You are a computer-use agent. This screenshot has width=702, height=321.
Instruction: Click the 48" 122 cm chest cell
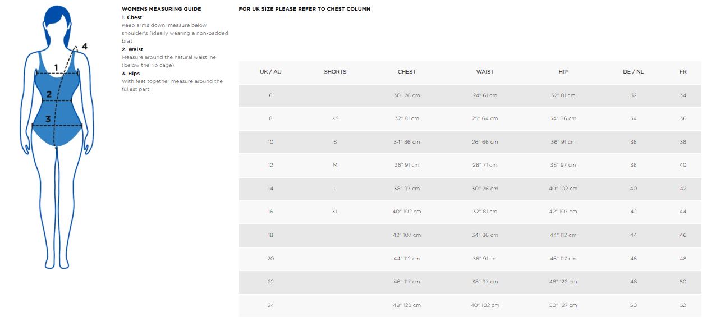click(x=407, y=305)
